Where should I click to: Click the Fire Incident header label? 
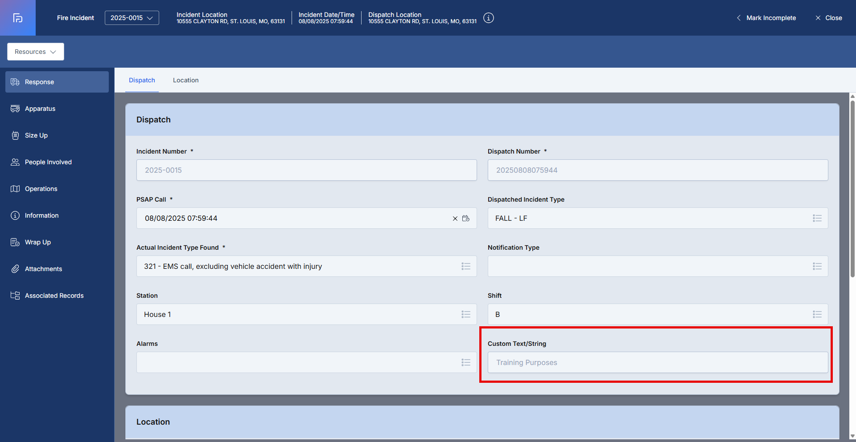(x=75, y=18)
